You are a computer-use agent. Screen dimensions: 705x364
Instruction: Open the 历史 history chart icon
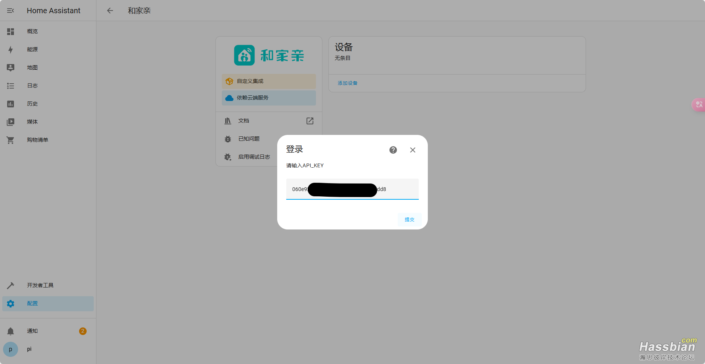(11, 104)
